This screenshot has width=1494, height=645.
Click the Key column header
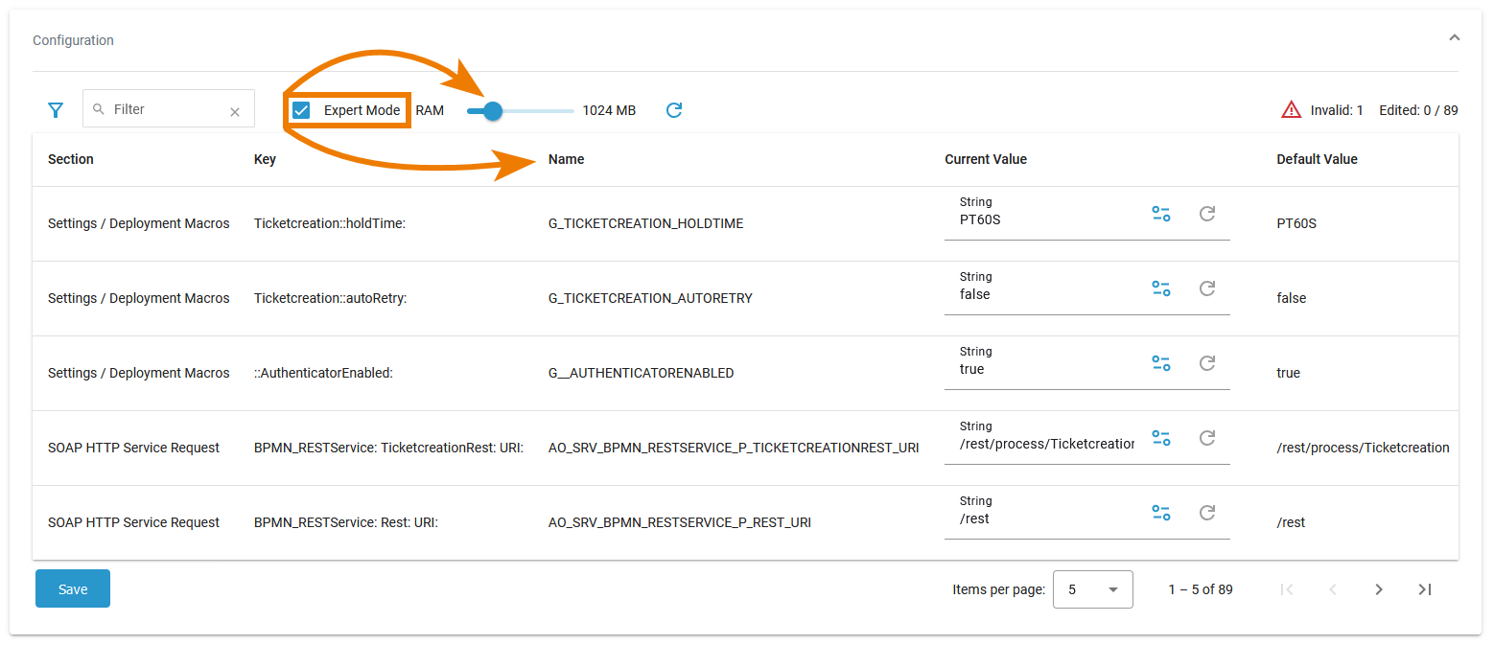[x=265, y=159]
